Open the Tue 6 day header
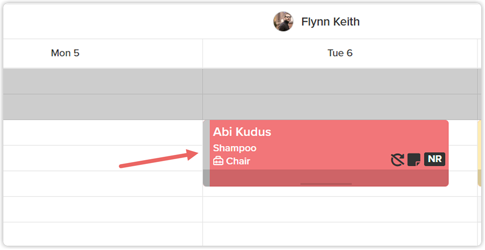Viewport: 485px width, 250px height. click(340, 53)
